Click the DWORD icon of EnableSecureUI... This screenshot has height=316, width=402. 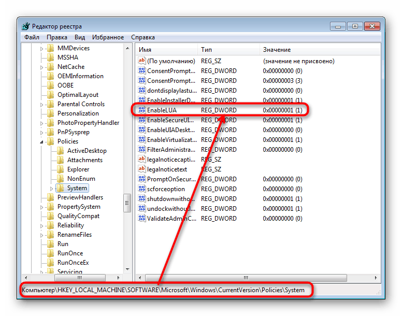point(142,120)
